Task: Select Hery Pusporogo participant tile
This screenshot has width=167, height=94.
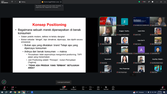Action: click(x=124, y=69)
